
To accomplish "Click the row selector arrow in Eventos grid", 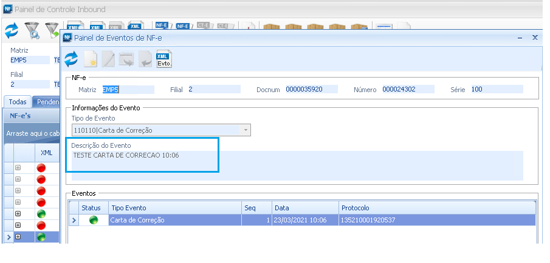I will coord(74,220).
